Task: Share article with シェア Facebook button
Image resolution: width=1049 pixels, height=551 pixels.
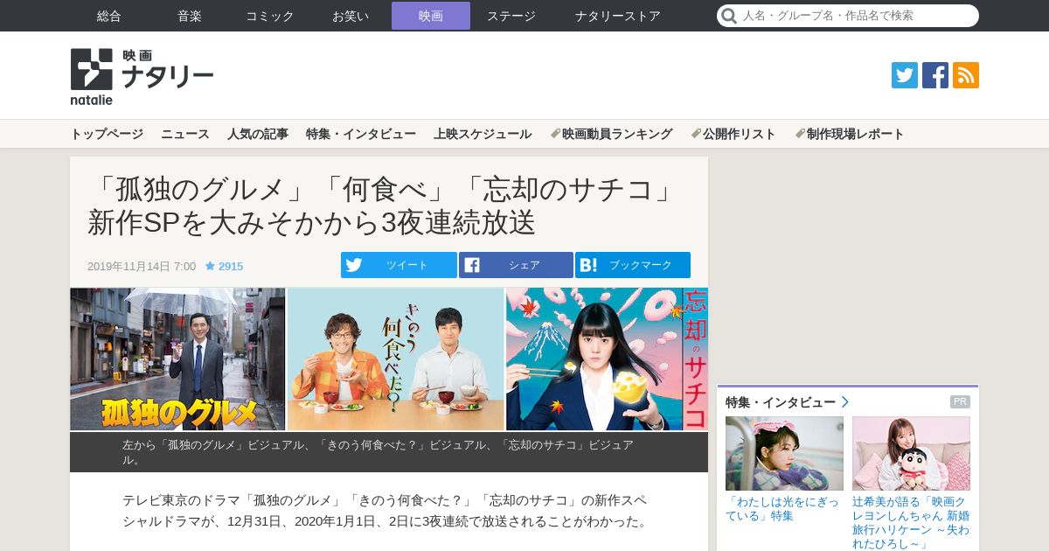Action: [x=516, y=265]
